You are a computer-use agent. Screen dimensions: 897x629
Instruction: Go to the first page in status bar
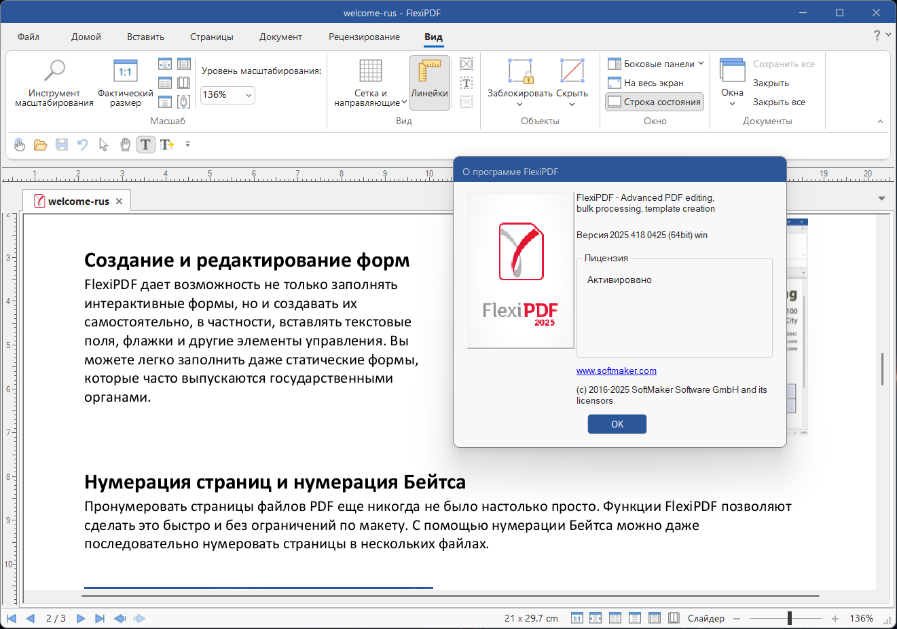point(12,618)
